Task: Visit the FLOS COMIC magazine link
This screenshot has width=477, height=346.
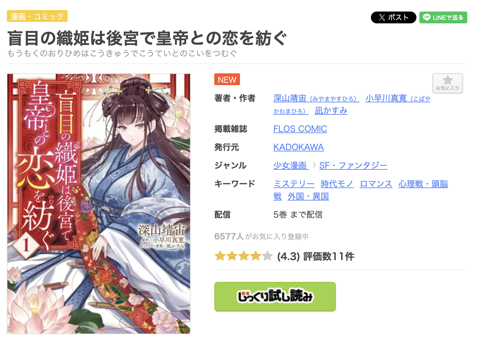Action: coord(300,129)
